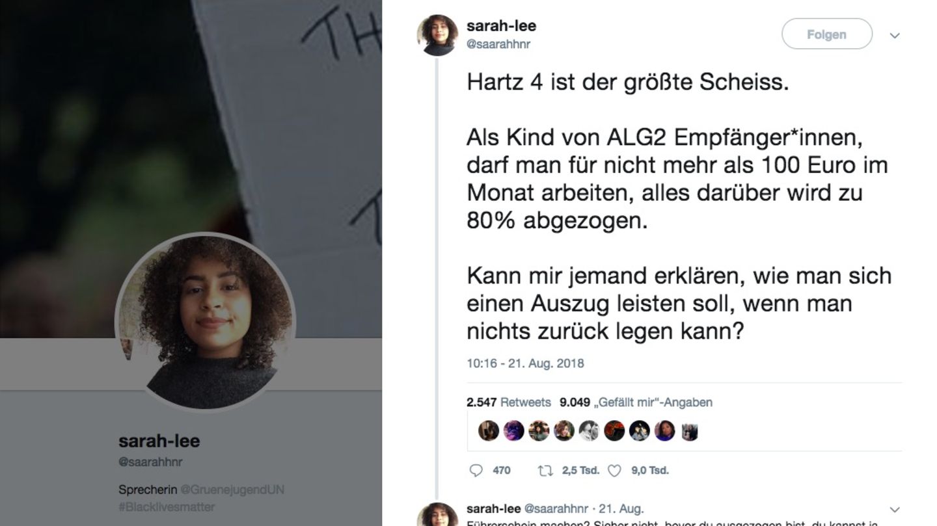The height and width of the screenshot is (526, 937).
Task: Click avatar of the reply tweet below
Action: [x=438, y=515]
